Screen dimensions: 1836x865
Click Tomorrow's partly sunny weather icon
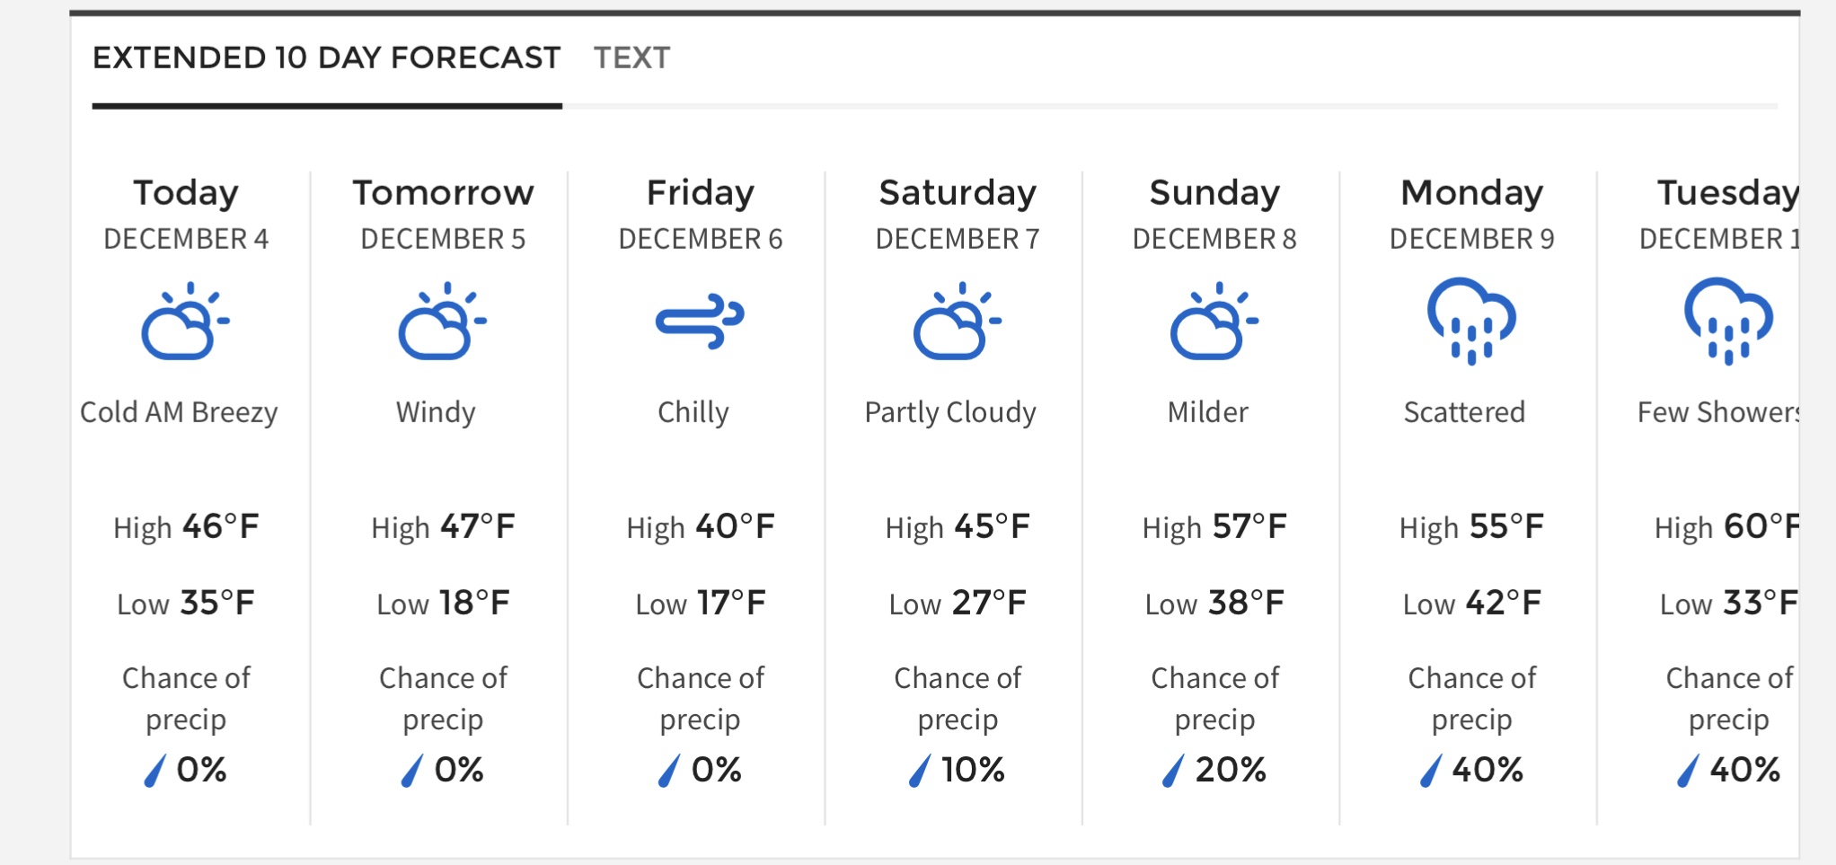[442, 321]
